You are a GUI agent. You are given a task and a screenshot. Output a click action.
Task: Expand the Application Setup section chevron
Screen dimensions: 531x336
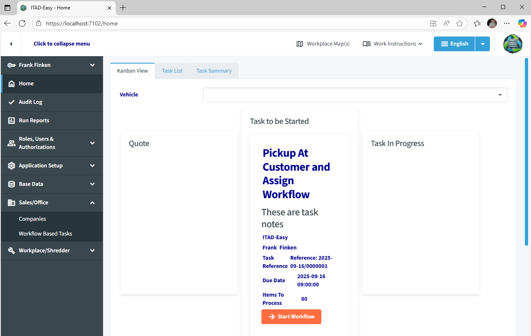(x=92, y=166)
